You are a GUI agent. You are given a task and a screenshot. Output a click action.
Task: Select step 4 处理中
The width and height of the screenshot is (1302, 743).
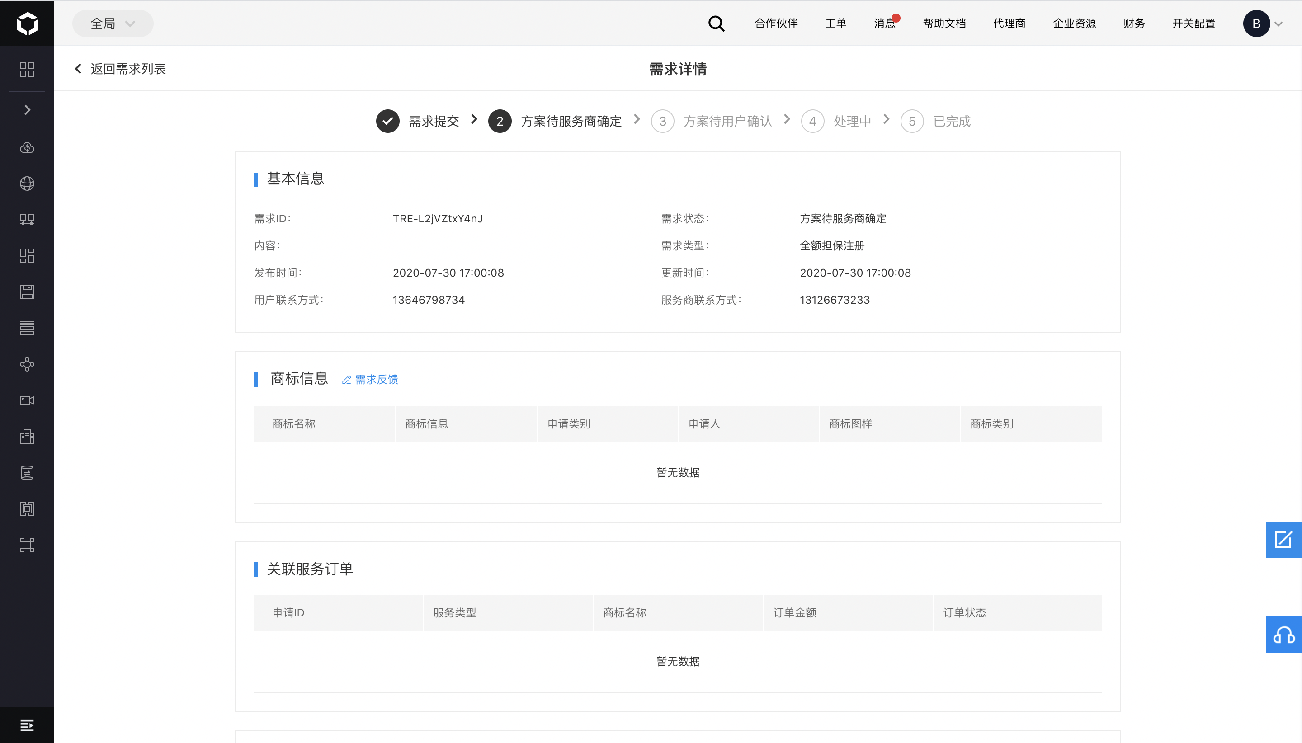coord(836,121)
